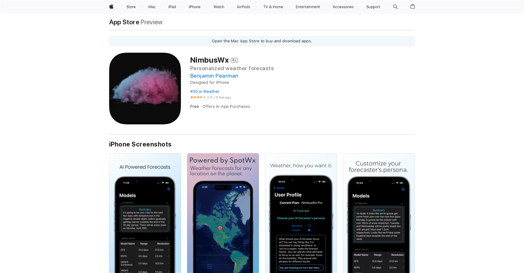The height and width of the screenshot is (273, 524).
Task: Click the NimbusWx app title
Action: click(210, 60)
